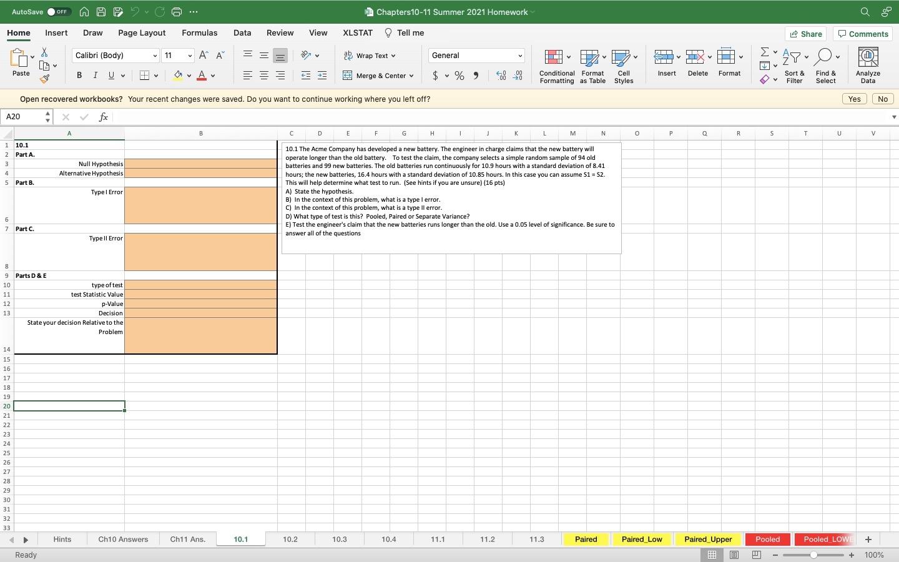Apply percent style formatting
The width and height of the screenshot is (899, 562).
(459, 76)
